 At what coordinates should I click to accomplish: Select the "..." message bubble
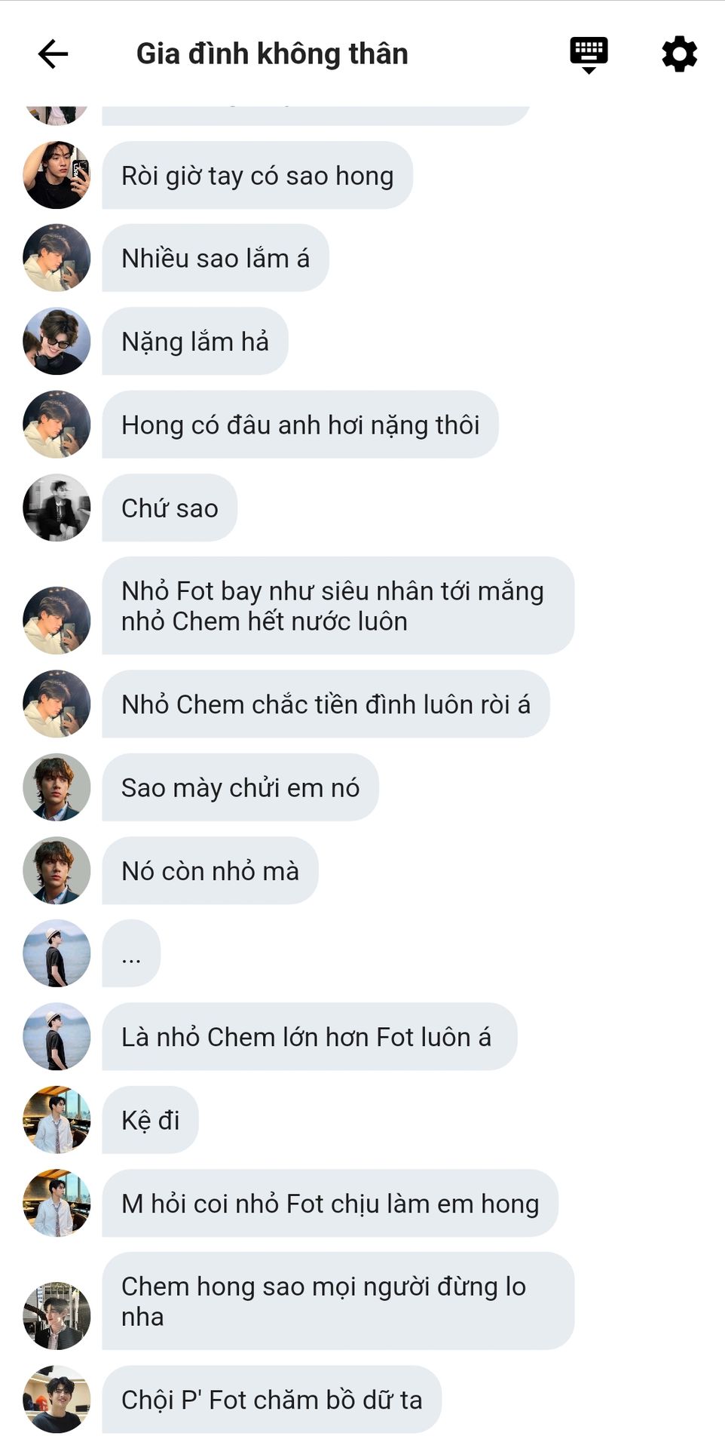[131, 953]
